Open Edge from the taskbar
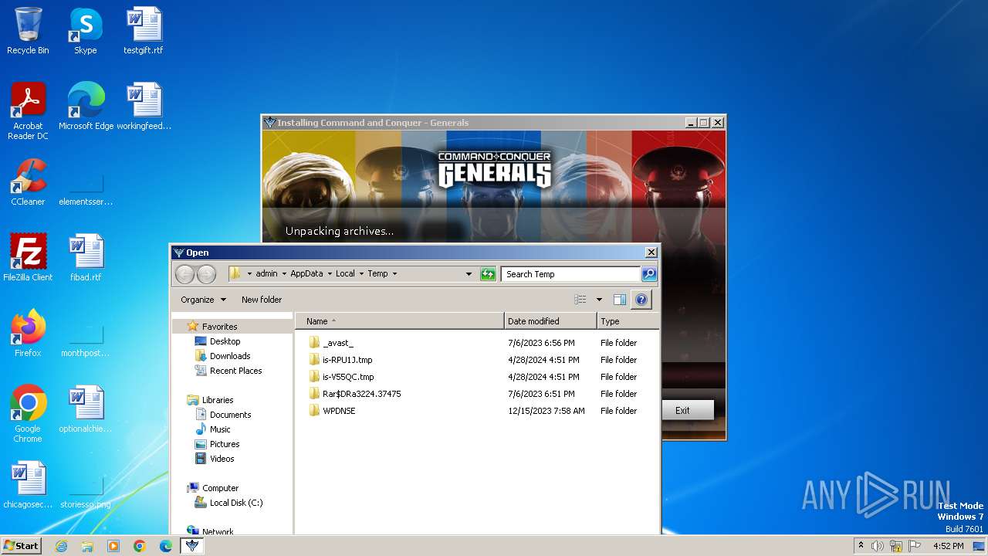Screen dimensions: 988x556 click(x=166, y=546)
